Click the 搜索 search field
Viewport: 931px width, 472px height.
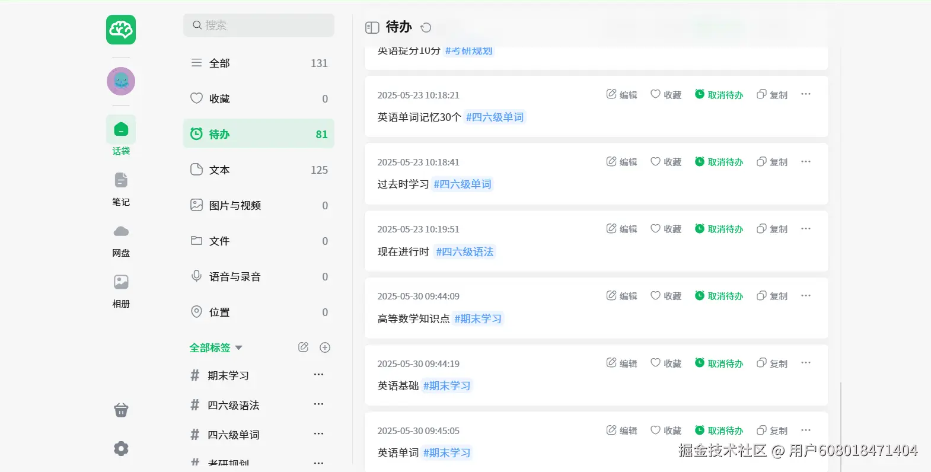coord(259,25)
